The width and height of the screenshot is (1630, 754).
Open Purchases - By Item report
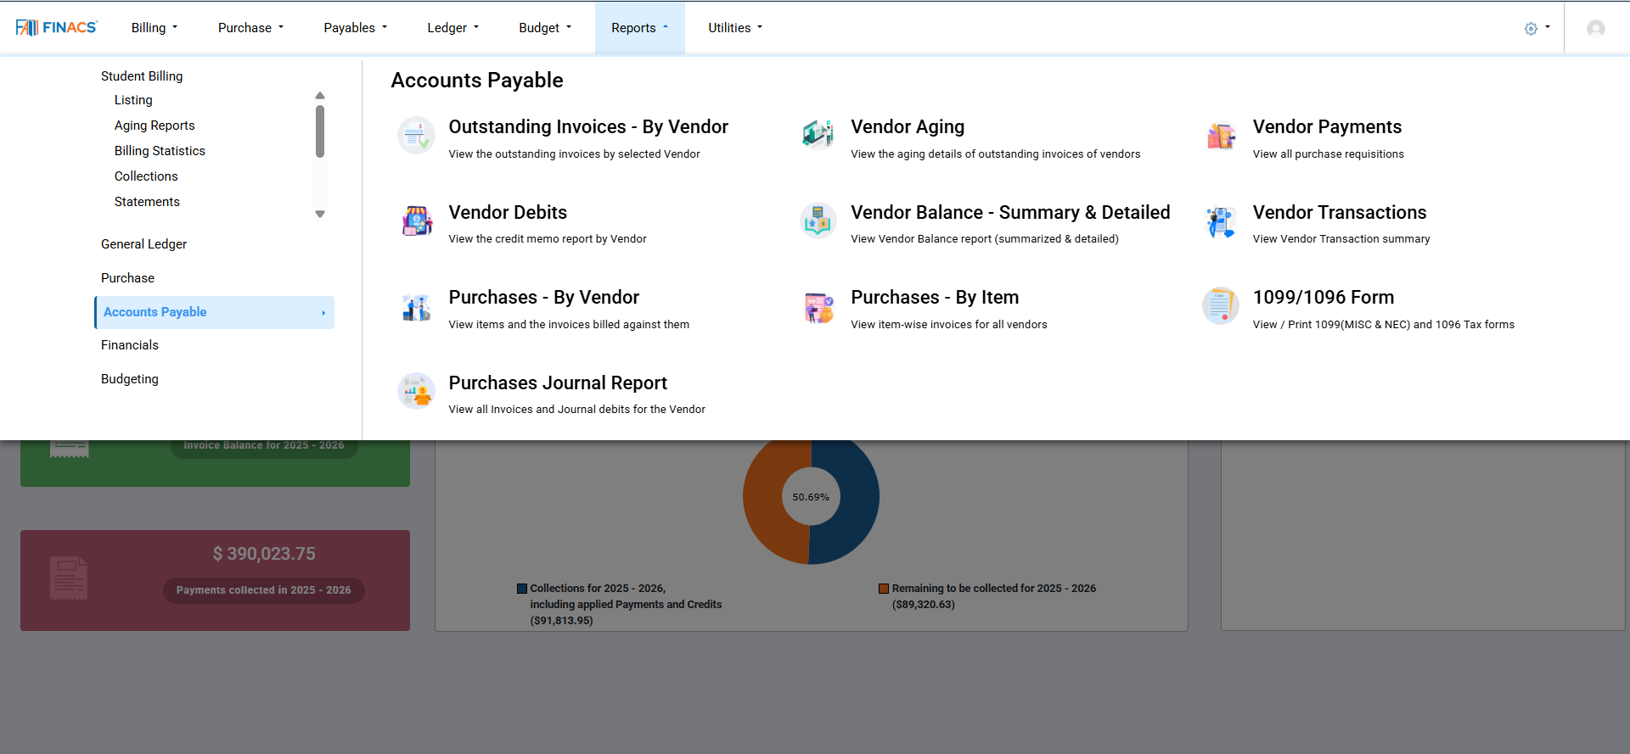[935, 298]
